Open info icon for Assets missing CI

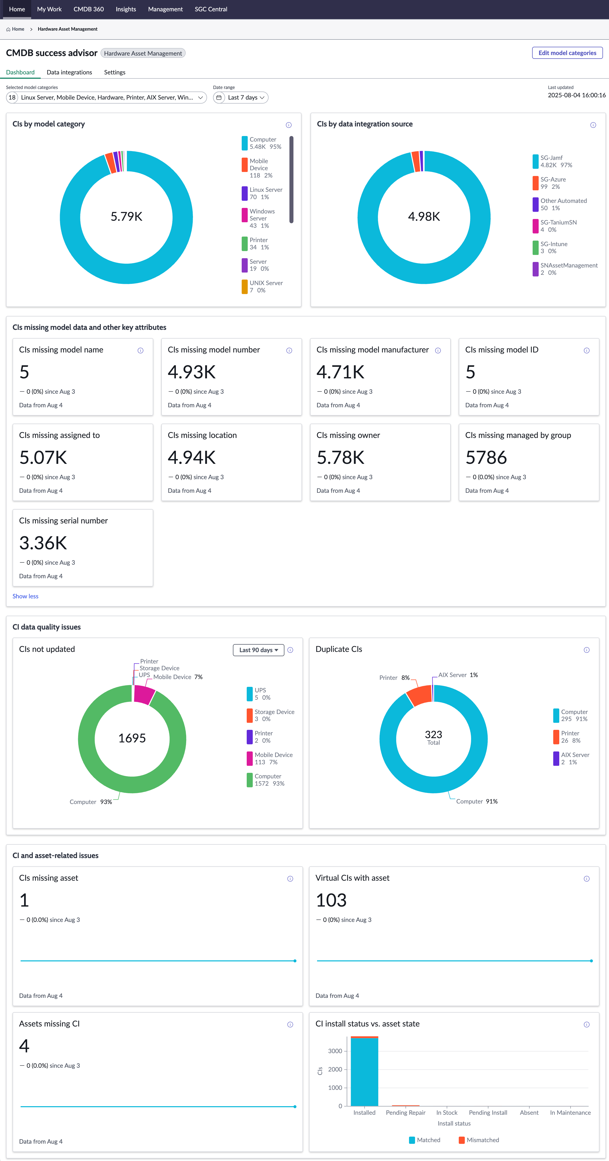pos(290,1024)
